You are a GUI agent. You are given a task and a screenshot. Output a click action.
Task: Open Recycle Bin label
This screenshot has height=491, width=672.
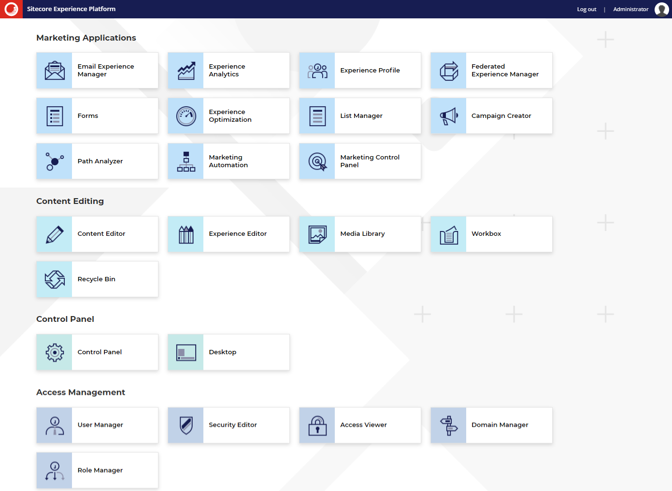click(x=96, y=279)
